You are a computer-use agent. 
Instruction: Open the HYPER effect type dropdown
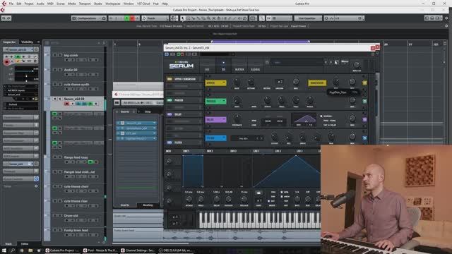tap(215, 83)
